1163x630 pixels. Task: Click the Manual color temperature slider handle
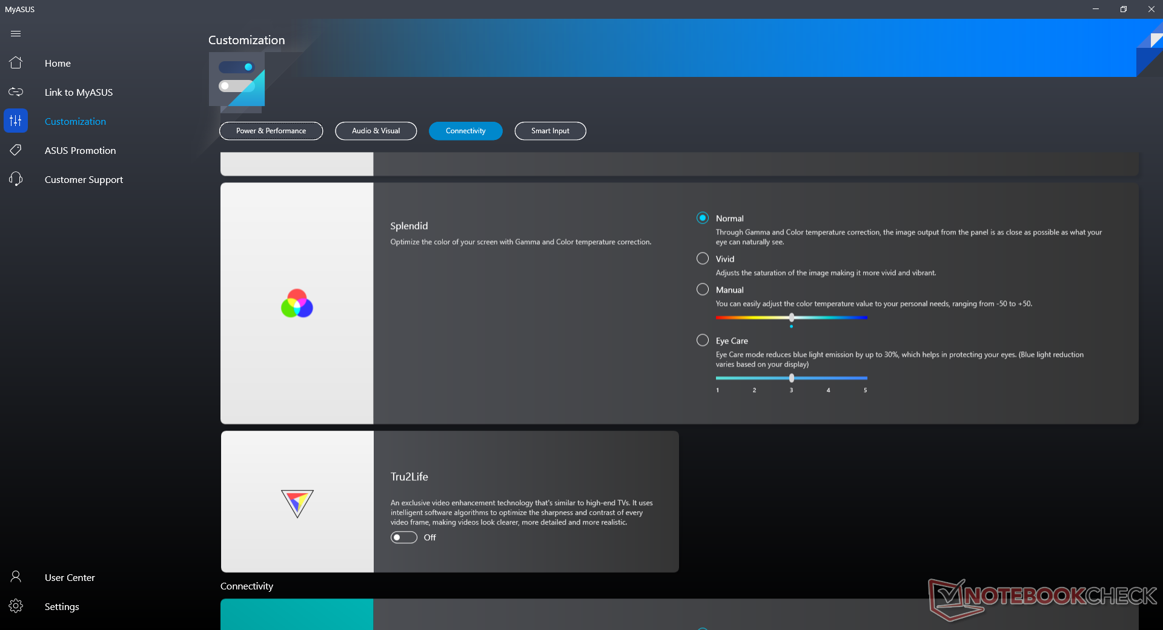point(792,317)
